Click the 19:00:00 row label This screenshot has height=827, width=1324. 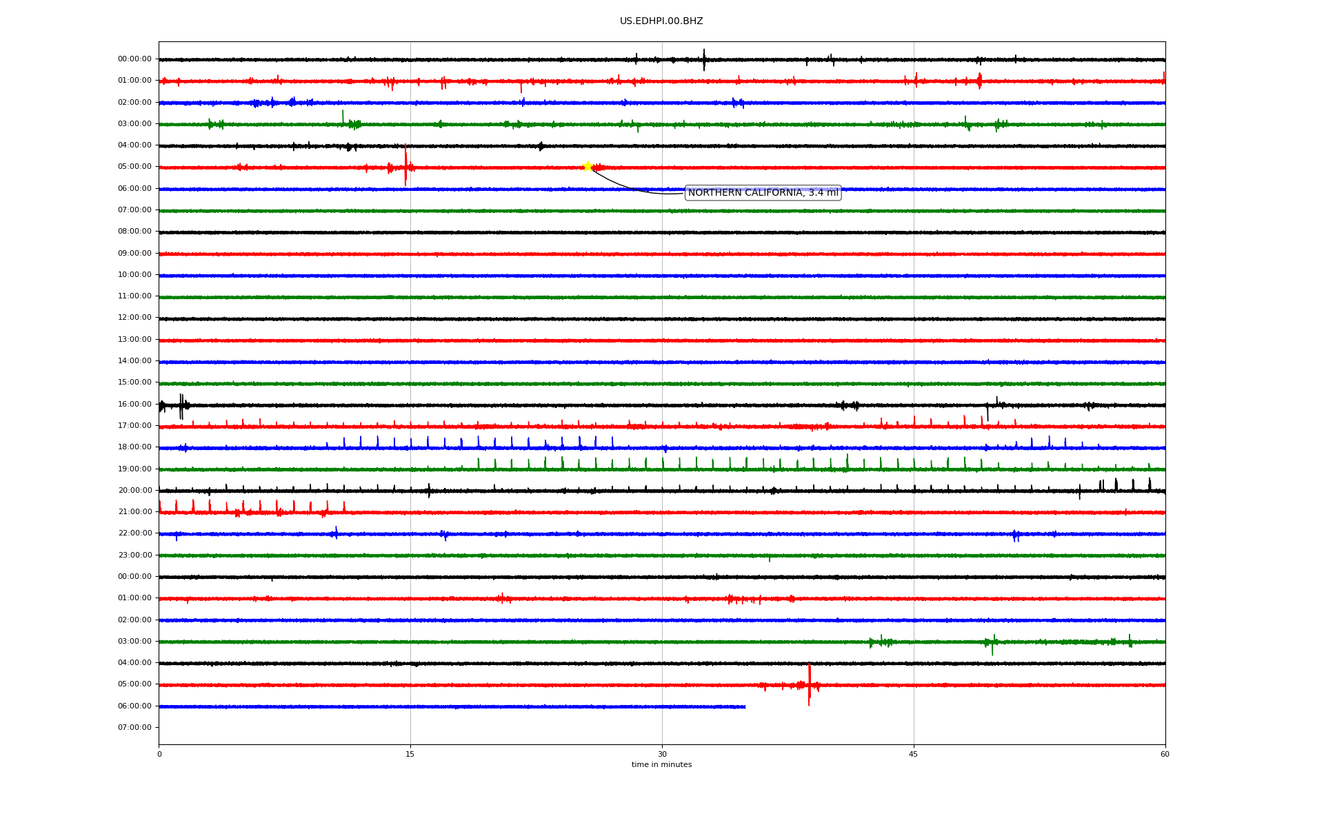click(x=134, y=469)
